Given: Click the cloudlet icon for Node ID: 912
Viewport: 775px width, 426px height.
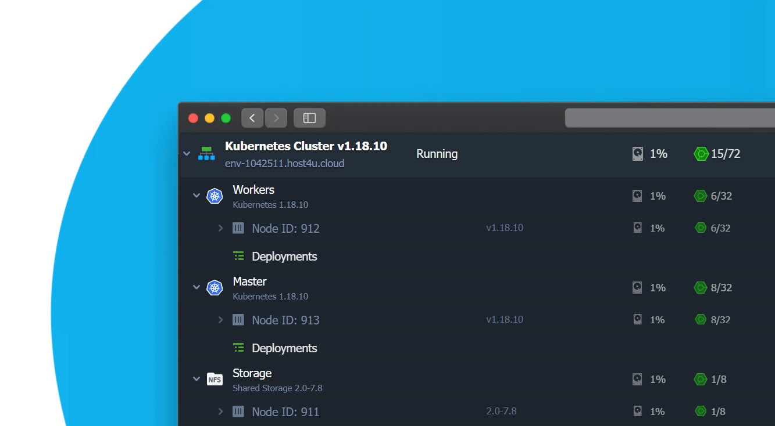Looking at the screenshot, I should (x=701, y=228).
